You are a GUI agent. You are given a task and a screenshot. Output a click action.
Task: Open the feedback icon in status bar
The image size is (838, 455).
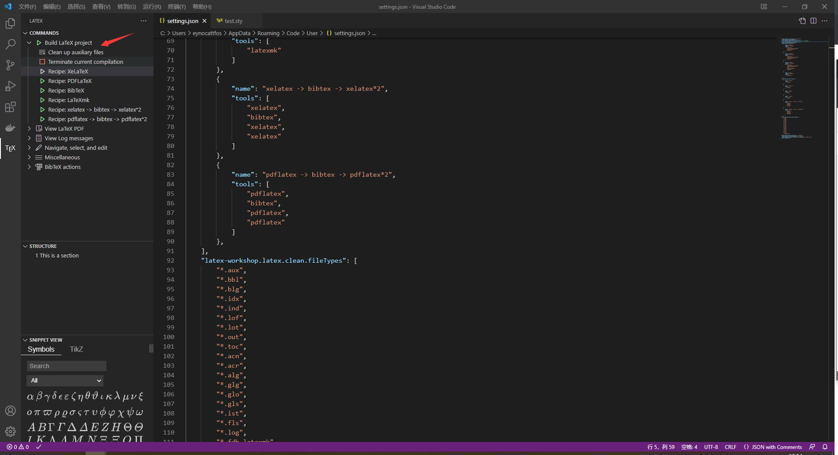[812, 447]
